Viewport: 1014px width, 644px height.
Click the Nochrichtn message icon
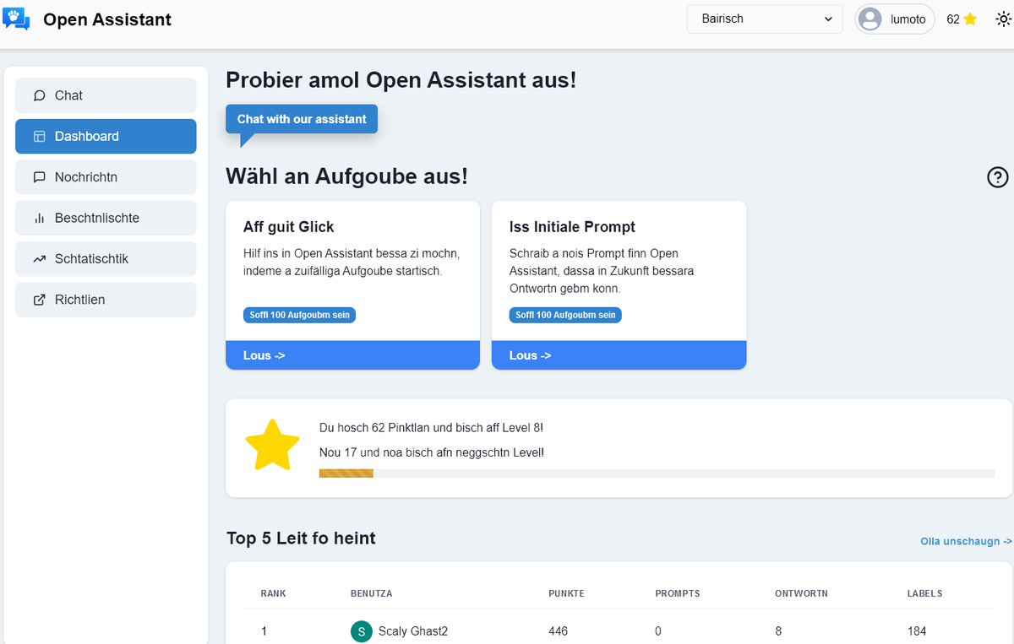pos(39,177)
